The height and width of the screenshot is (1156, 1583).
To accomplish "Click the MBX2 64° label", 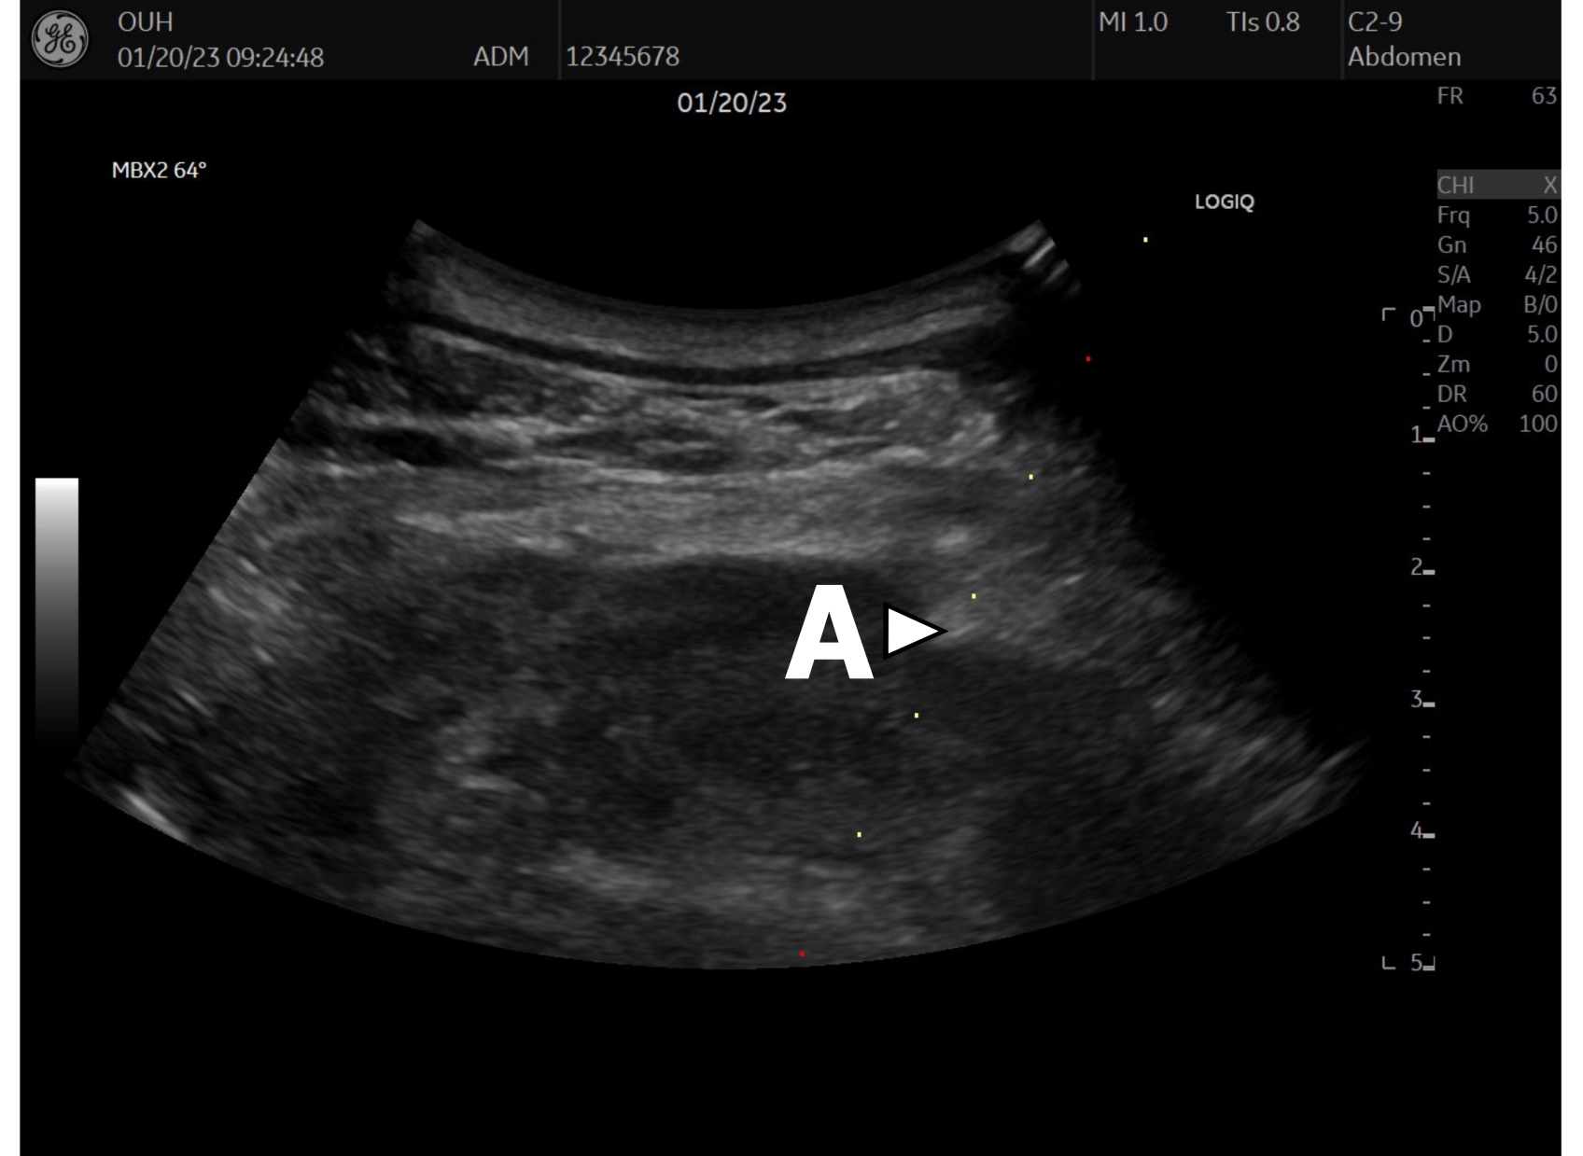I will point(159,170).
